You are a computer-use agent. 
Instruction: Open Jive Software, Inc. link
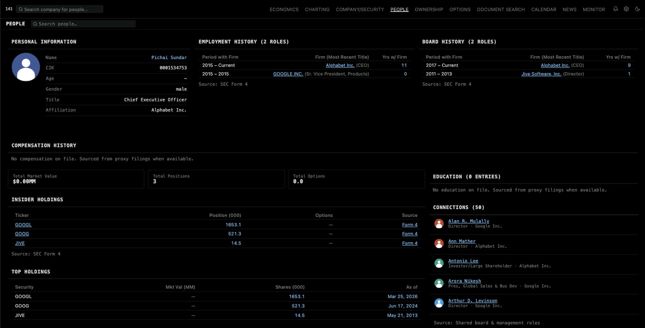[x=541, y=74]
